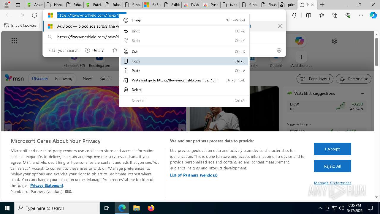
Task: Open the tab actions menu icon
Action: click(18, 5)
